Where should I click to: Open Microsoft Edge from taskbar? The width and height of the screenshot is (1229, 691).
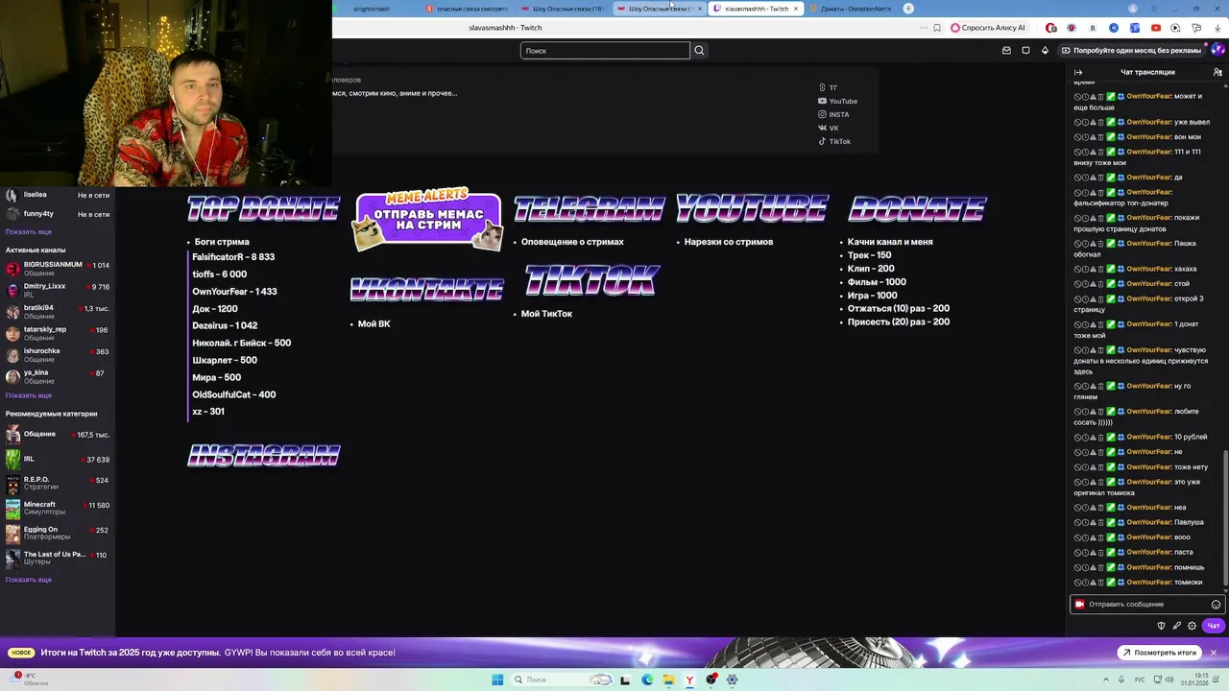[647, 679]
